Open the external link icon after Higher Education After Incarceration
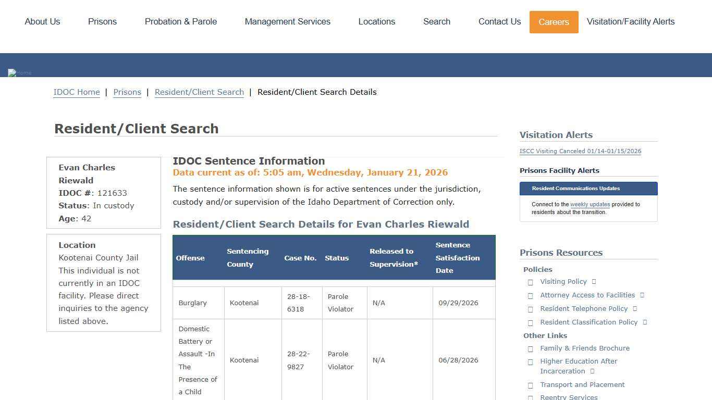 point(592,371)
